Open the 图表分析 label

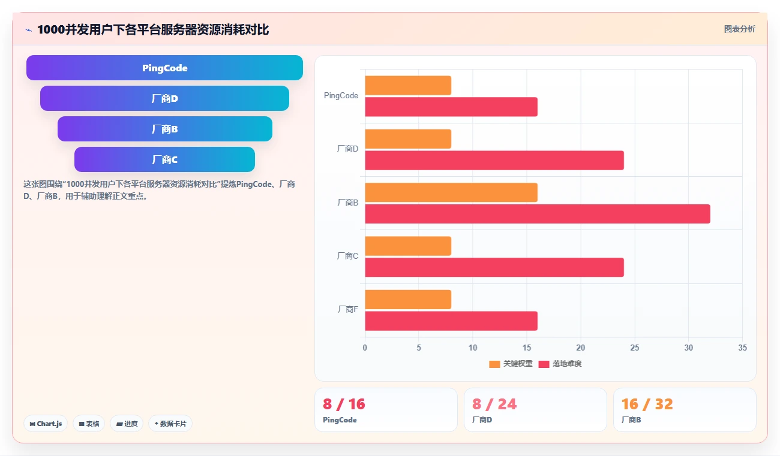[739, 29]
